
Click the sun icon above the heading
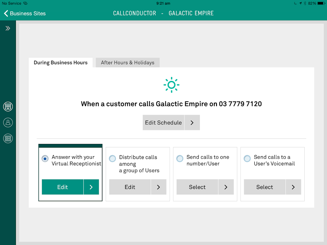click(171, 85)
